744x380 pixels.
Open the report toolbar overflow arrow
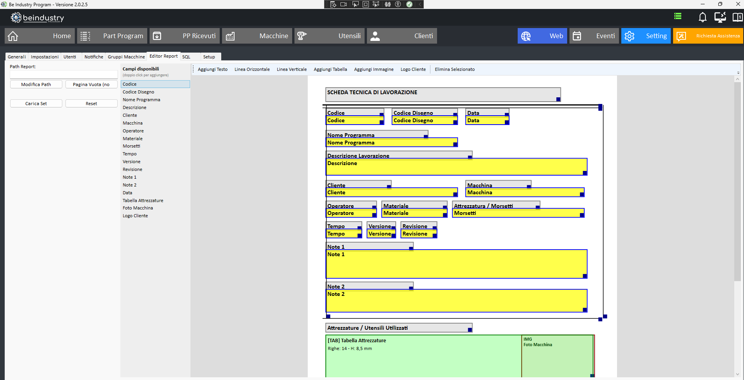click(738, 72)
